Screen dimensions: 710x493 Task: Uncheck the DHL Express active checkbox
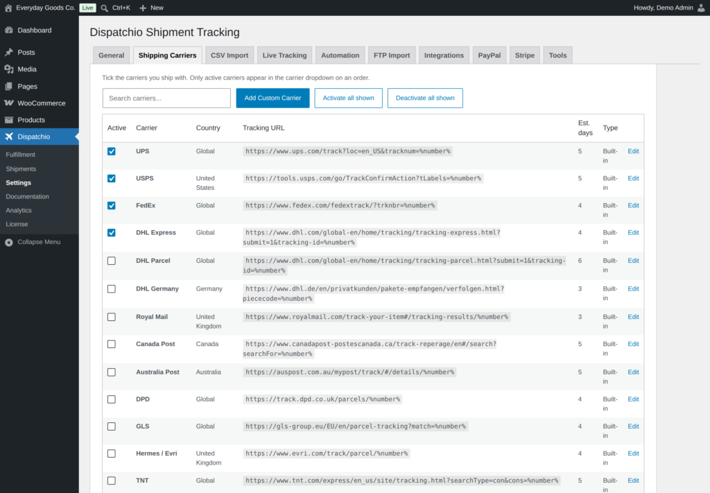tap(112, 233)
